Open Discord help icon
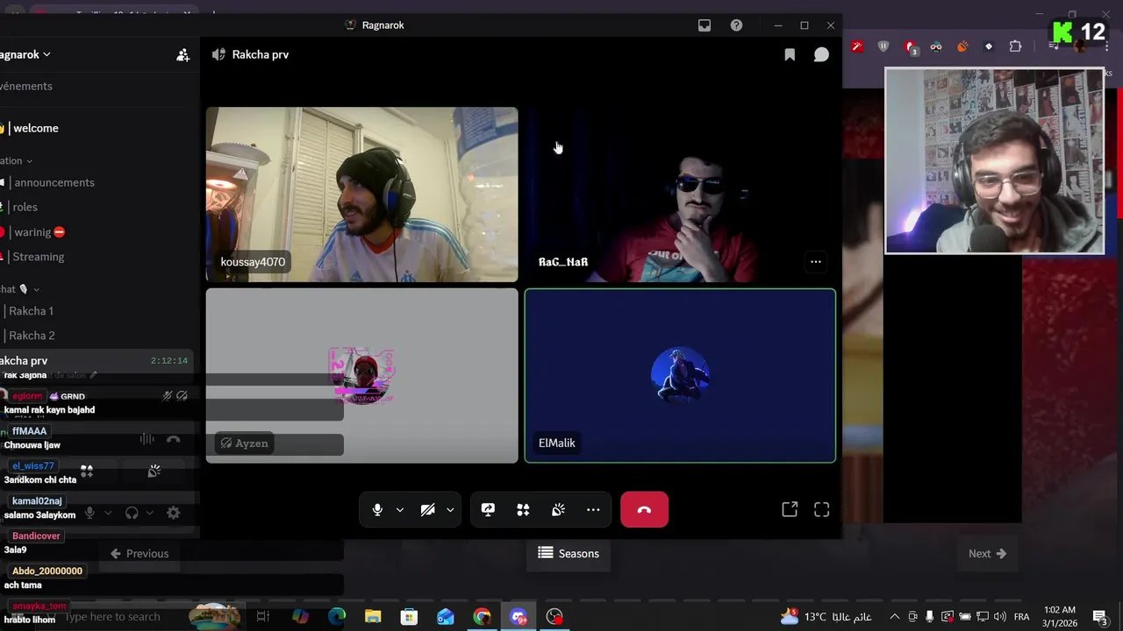This screenshot has width=1123, height=631. coord(736,25)
